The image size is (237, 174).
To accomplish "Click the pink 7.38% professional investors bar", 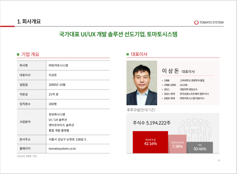I will (x=177, y=144).
